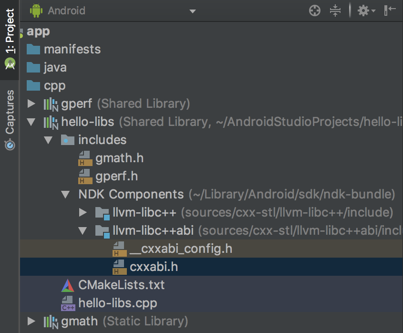Open the __cxxabi_config.h file
The image size is (403, 333).
tap(181, 249)
